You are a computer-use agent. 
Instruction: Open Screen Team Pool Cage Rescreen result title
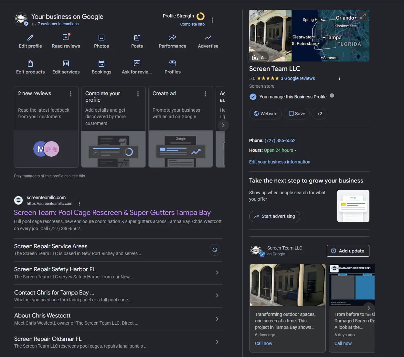tap(112, 213)
